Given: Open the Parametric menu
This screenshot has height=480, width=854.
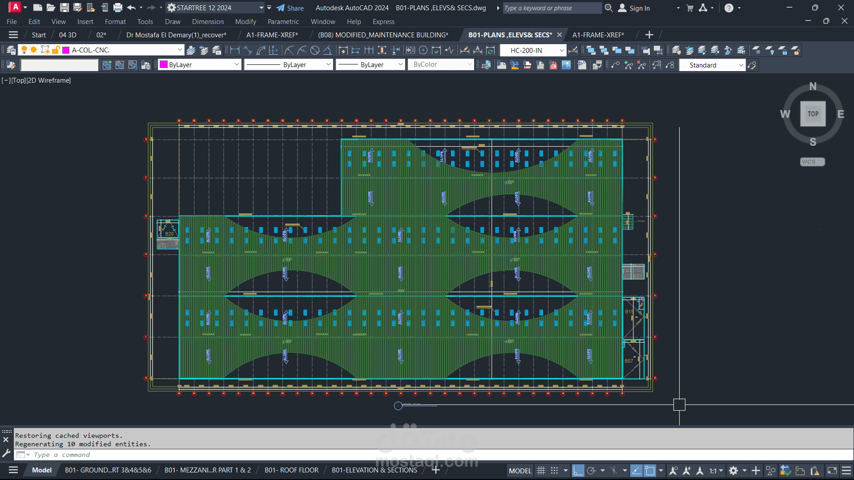Looking at the screenshot, I should click(283, 21).
